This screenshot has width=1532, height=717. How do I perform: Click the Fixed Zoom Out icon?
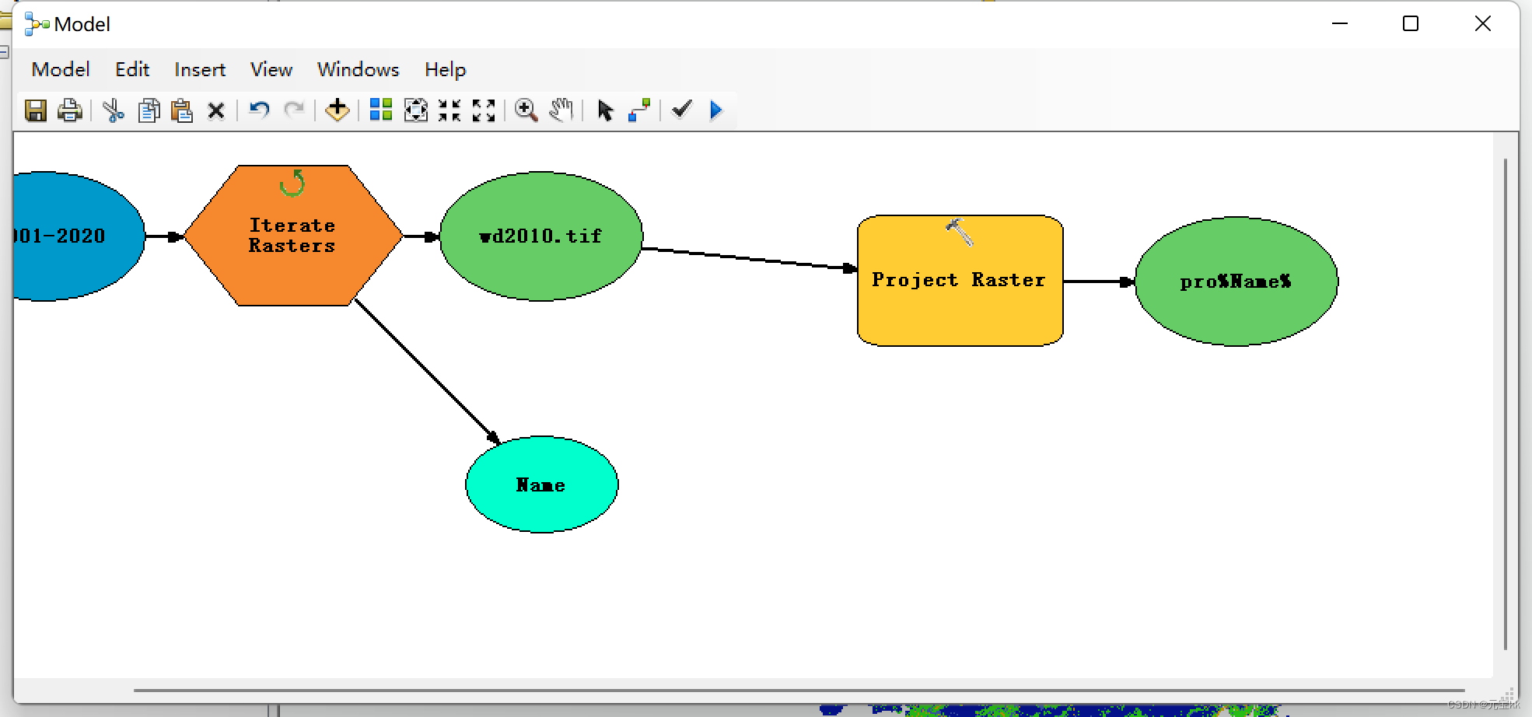pyautogui.click(x=484, y=110)
